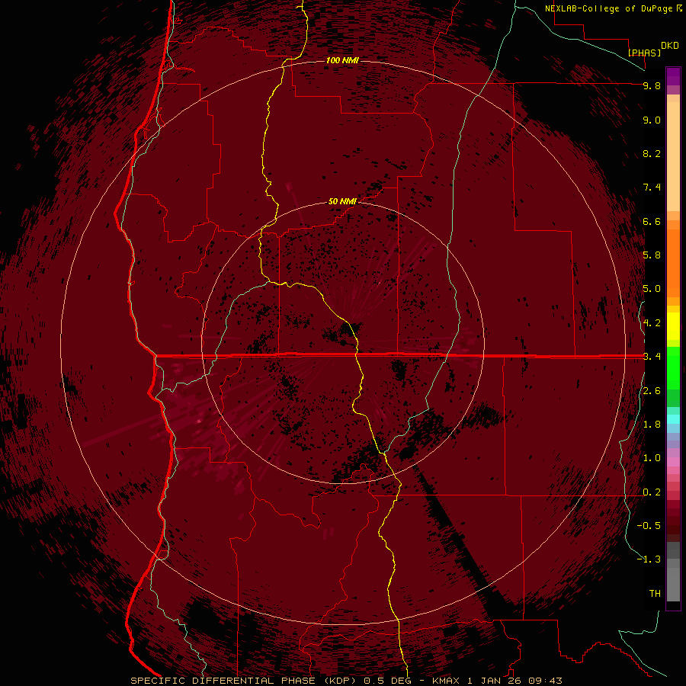This screenshot has width=686, height=686.
Task: Select the DKD label above the colorbar
Action: click(670, 46)
